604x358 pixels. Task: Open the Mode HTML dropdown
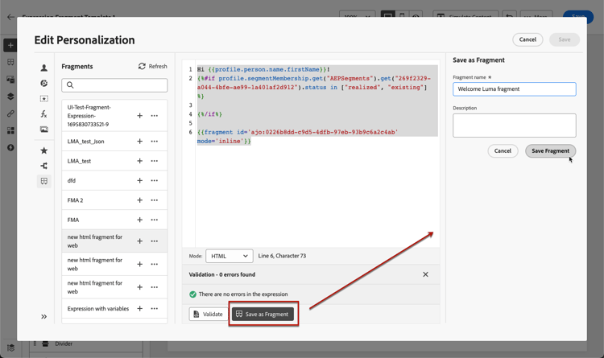pyautogui.click(x=230, y=256)
